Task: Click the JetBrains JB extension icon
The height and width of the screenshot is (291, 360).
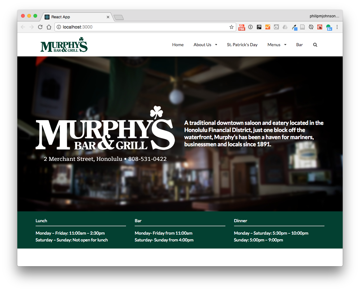Action: point(259,27)
